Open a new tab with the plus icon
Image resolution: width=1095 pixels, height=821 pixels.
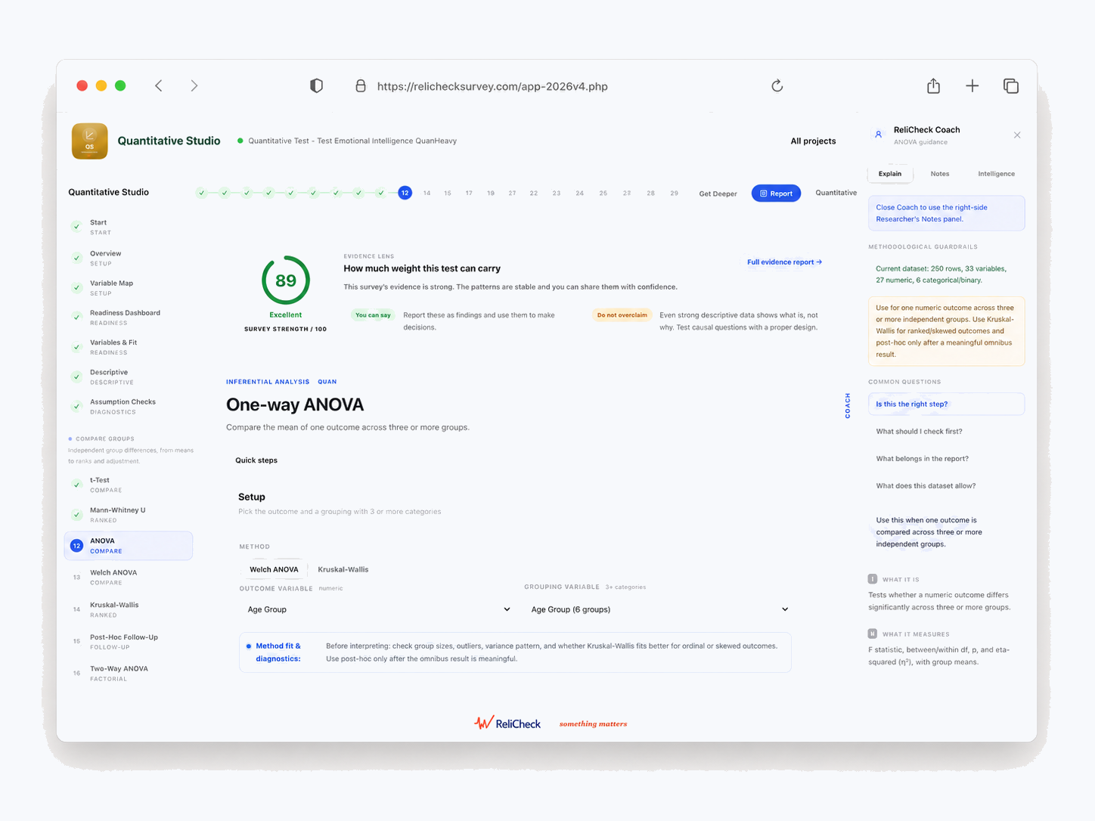click(x=972, y=85)
